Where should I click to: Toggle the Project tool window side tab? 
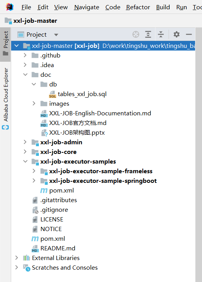click(x=6, y=43)
